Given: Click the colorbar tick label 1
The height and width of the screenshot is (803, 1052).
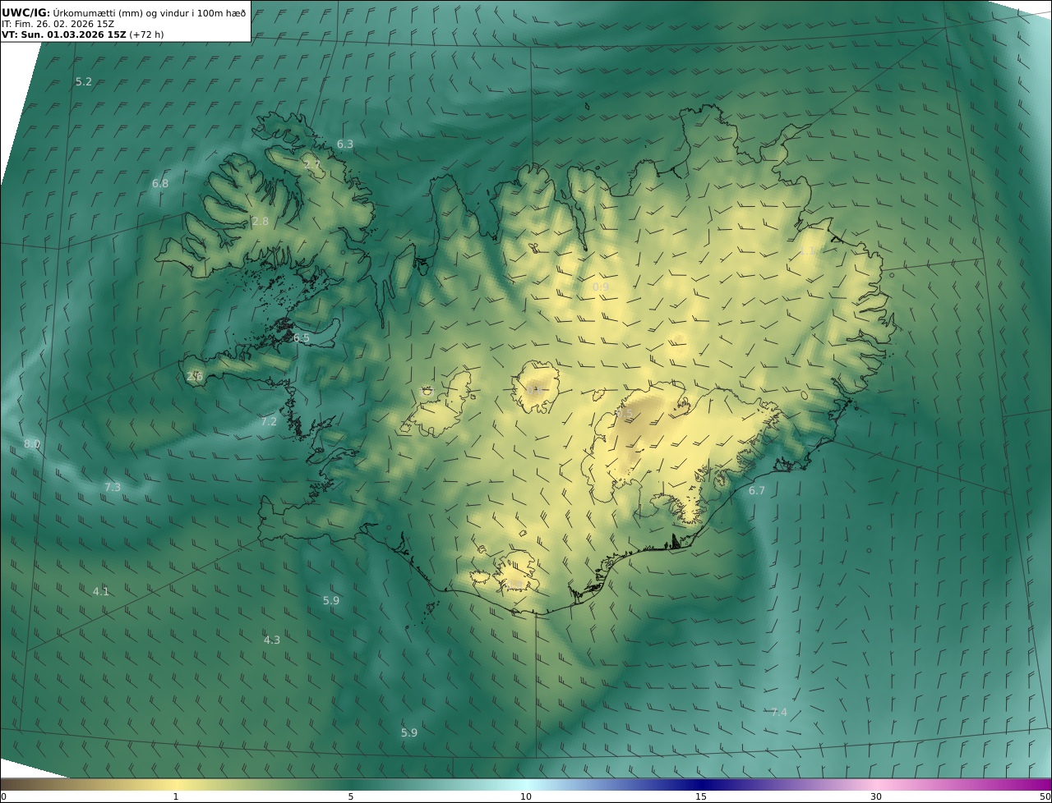Looking at the screenshot, I should pyautogui.click(x=176, y=796).
